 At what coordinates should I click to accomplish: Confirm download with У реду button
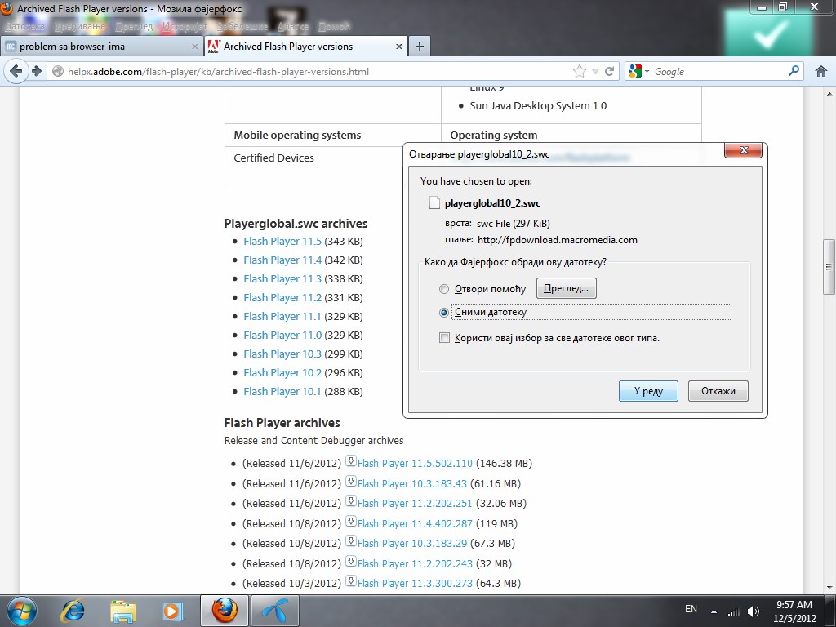click(x=648, y=391)
